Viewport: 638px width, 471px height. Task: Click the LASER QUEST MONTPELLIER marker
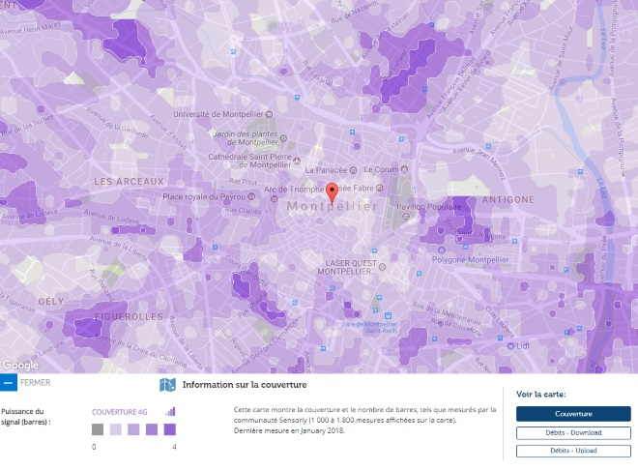point(382,267)
